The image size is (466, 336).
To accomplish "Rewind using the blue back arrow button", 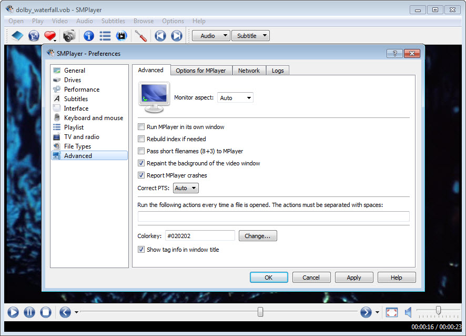I will pyautogui.click(x=65, y=312).
